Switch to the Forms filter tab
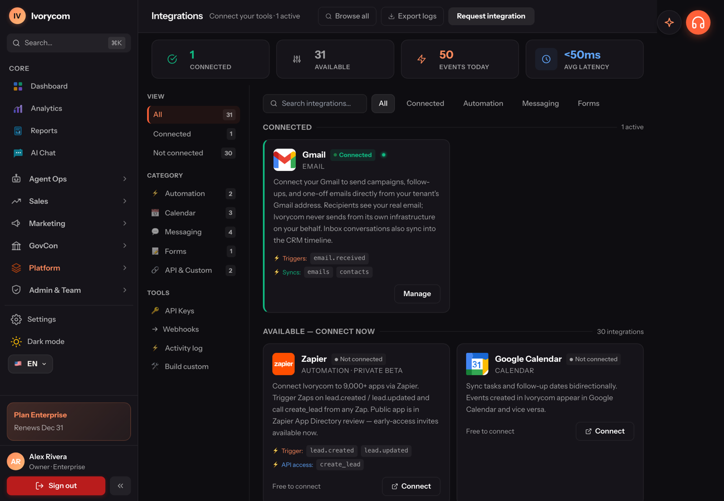This screenshot has width=724, height=501. 589,104
